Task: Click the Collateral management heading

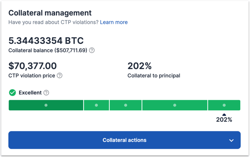Action: pyautogui.click(x=50, y=13)
